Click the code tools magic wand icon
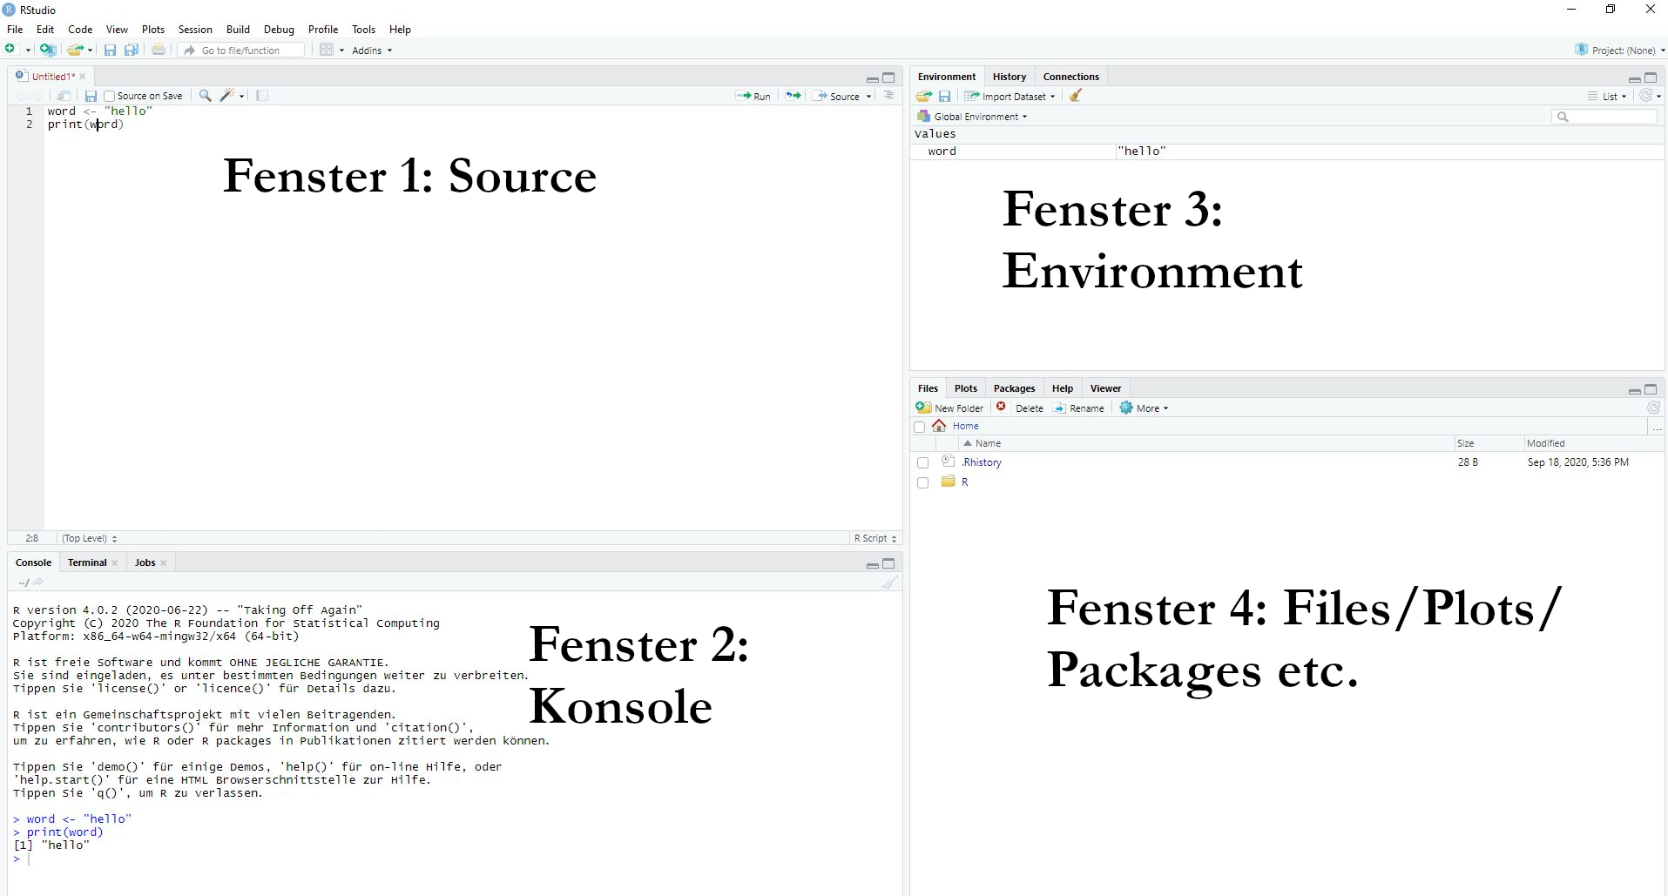This screenshot has width=1668, height=896. 227,96
